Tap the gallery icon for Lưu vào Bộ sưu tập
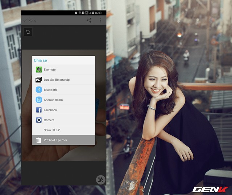Screen dimensions: 232x195 (x=39, y=80)
